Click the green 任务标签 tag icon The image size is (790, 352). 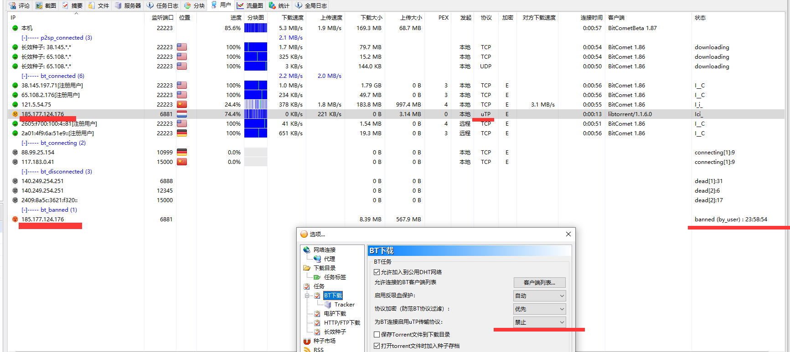[317, 277]
